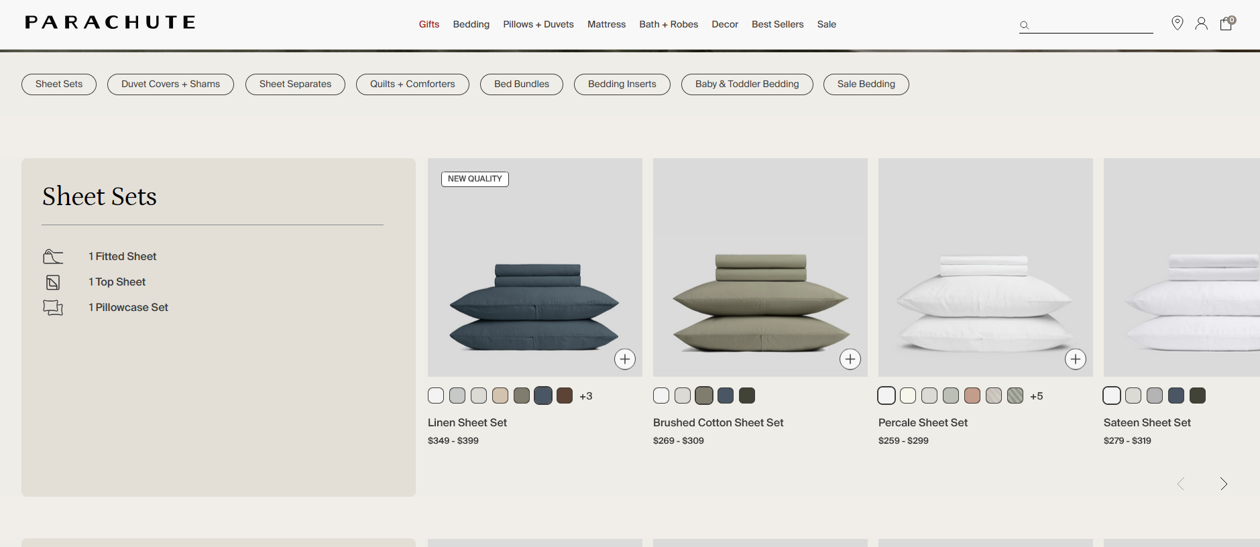Select white swatch for Linen Sheet Set
Screen dimensions: 1260x547
click(x=436, y=396)
